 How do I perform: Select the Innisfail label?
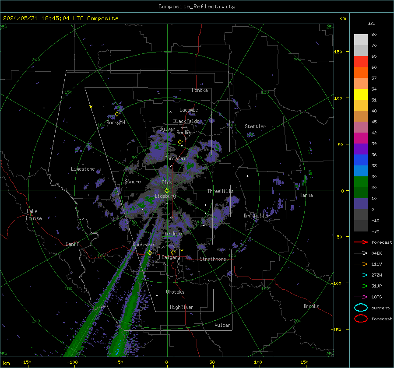(176, 158)
